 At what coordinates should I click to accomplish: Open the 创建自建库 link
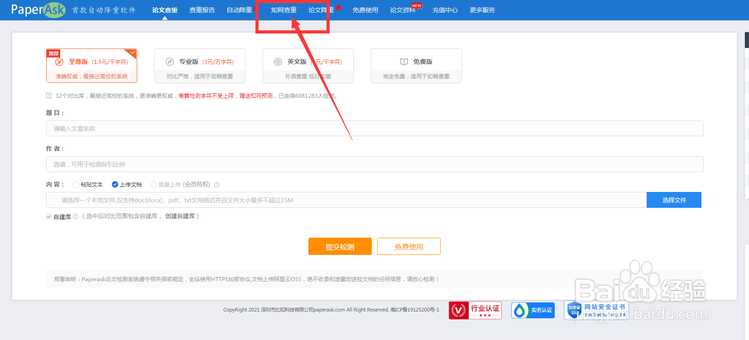click(180, 216)
